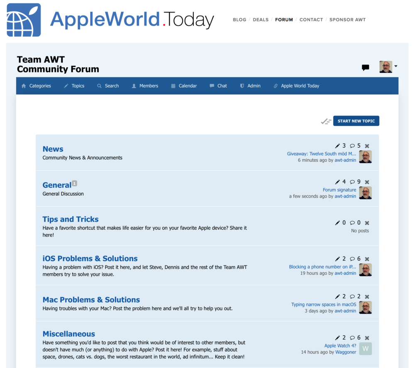Click pencil topics icon in Miscellaneous row
The width and height of the screenshot is (415, 368).
coord(337,338)
